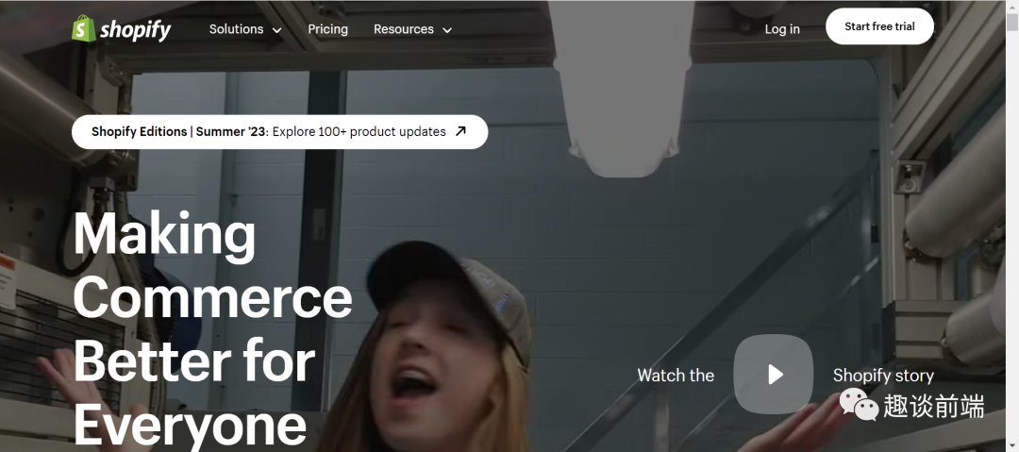Click the Shopify wordmark text
1019x452 pixels.
click(x=136, y=30)
